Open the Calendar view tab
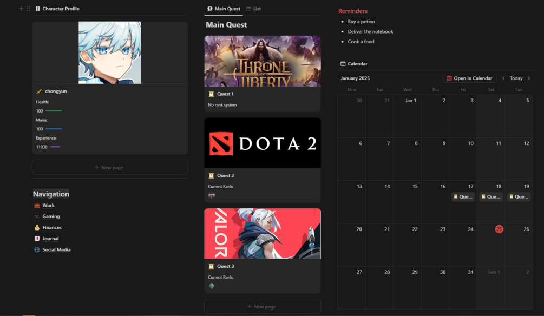544x316 pixels. click(x=354, y=64)
